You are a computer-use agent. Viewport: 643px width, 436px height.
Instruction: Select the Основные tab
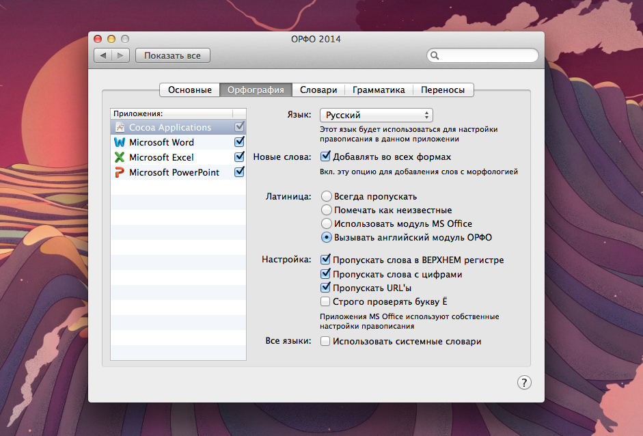coord(189,90)
